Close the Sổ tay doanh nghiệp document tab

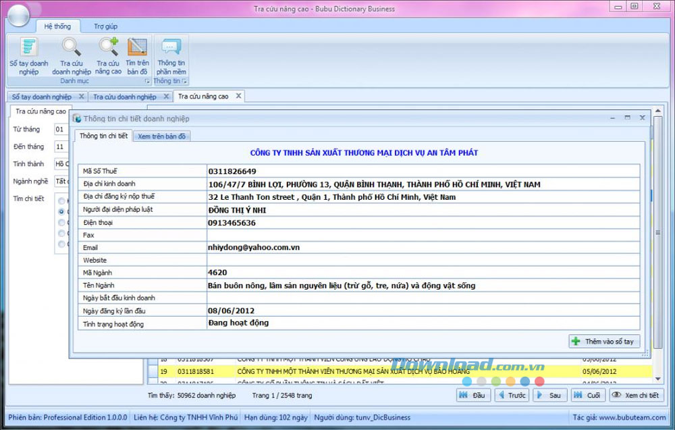(x=81, y=97)
